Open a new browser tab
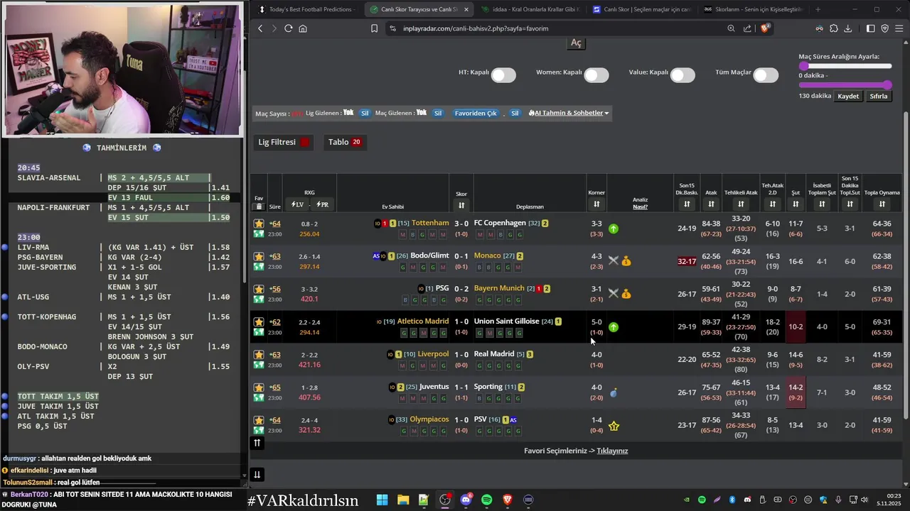 click(x=818, y=9)
